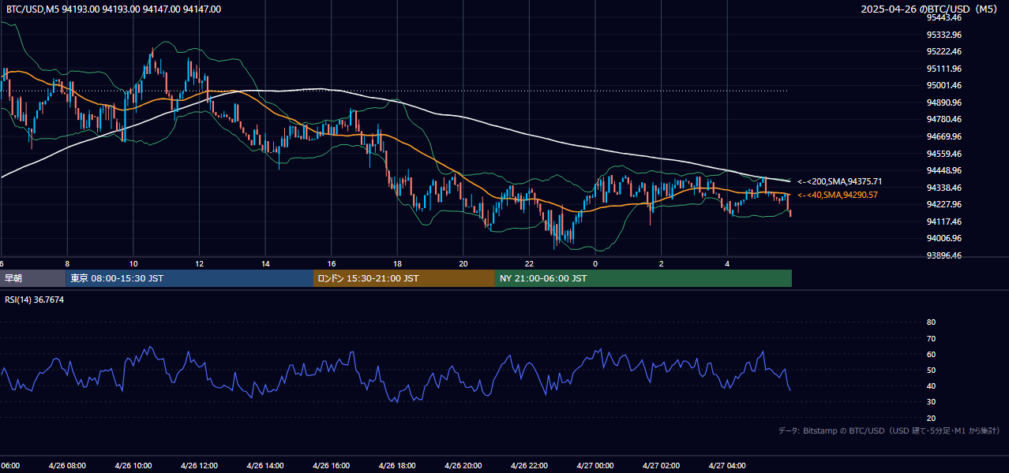
Task: Pick the 95001.46 price axis label
Action: point(944,85)
